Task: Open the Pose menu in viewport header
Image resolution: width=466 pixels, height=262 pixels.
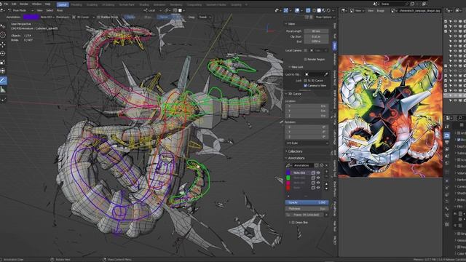Action: [x=60, y=10]
